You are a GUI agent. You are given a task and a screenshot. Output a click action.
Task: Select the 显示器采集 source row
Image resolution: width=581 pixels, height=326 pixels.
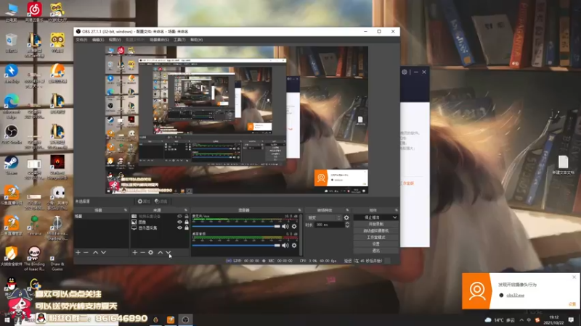160,228
